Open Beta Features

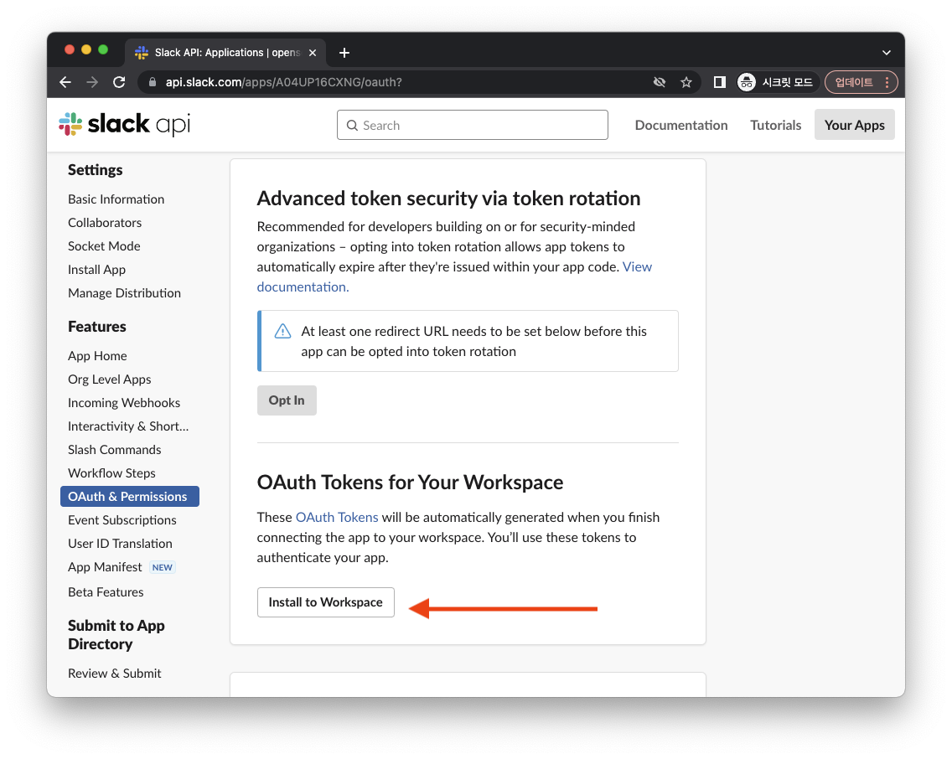(106, 592)
